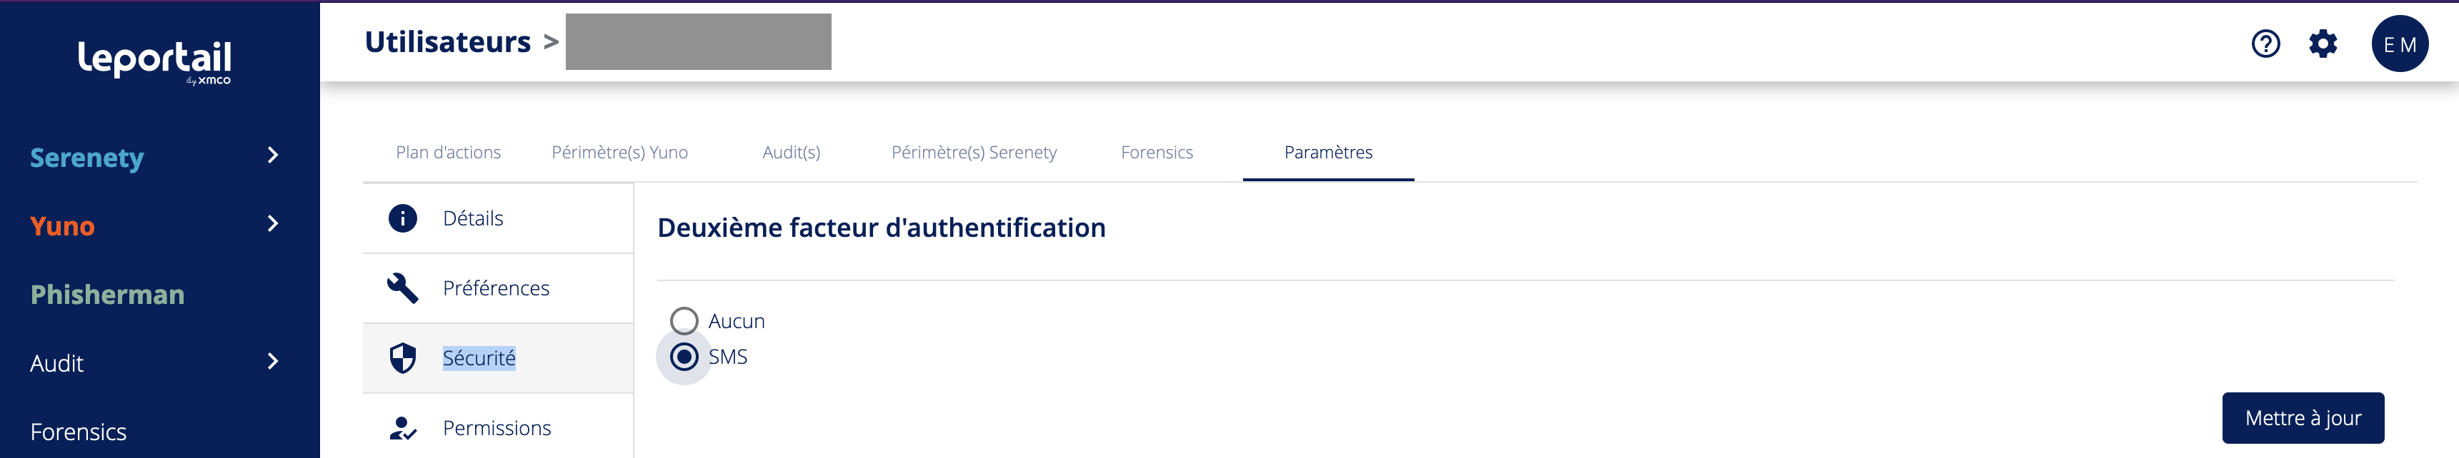
Task: Select the SMS radio option
Action: click(684, 357)
